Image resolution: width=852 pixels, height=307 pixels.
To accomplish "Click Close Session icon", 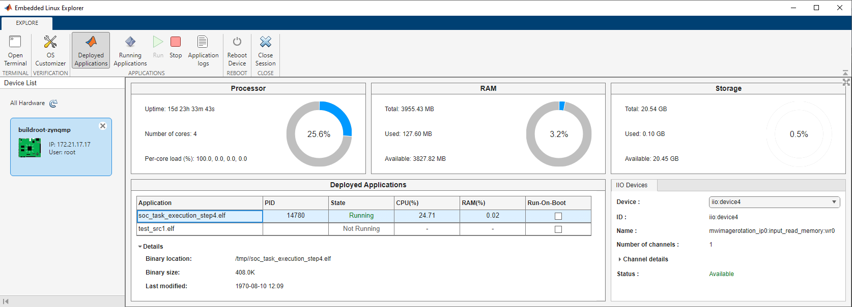I will (x=265, y=42).
